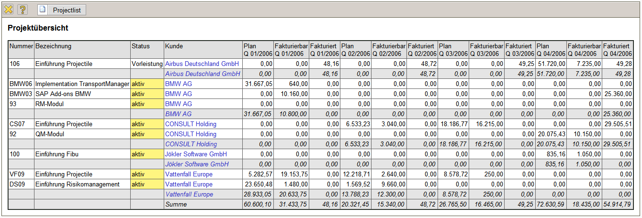The width and height of the screenshot is (642, 218).
Task: Open the Projectlist button
Action: pyautogui.click(x=62, y=10)
